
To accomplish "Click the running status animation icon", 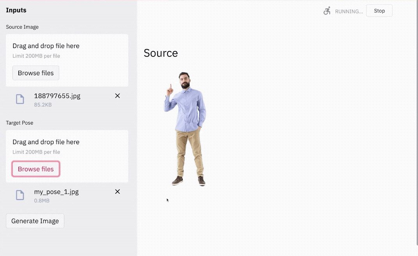I will [327, 11].
